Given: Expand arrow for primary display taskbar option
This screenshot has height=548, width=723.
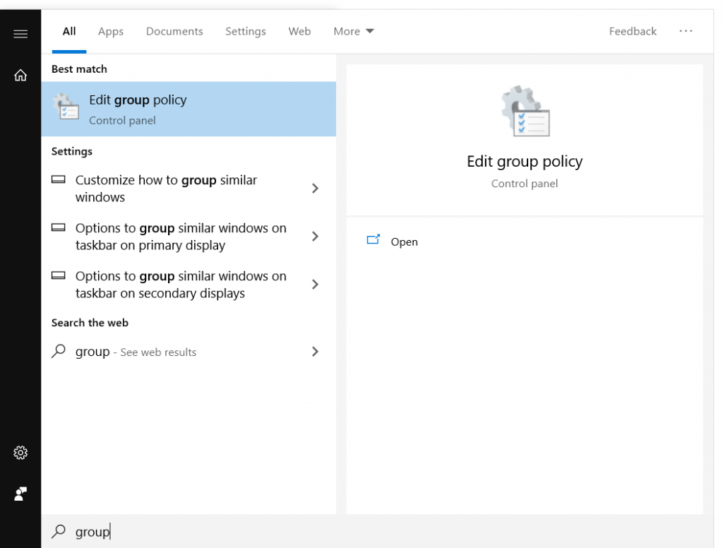Looking at the screenshot, I should (x=315, y=236).
